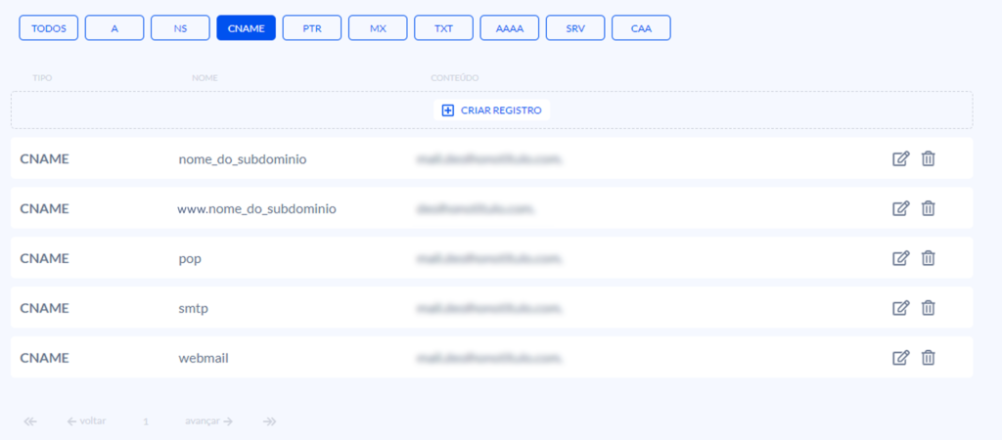This screenshot has width=1002, height=440.
Task: Delete the pop CNAME record
Action: tap(929, 258)
